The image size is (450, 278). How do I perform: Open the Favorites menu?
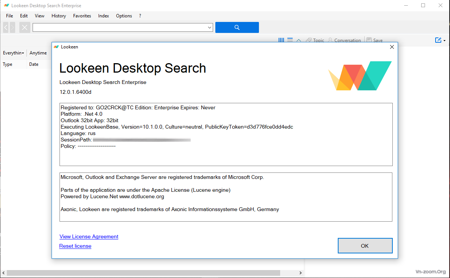pos(82,16)
